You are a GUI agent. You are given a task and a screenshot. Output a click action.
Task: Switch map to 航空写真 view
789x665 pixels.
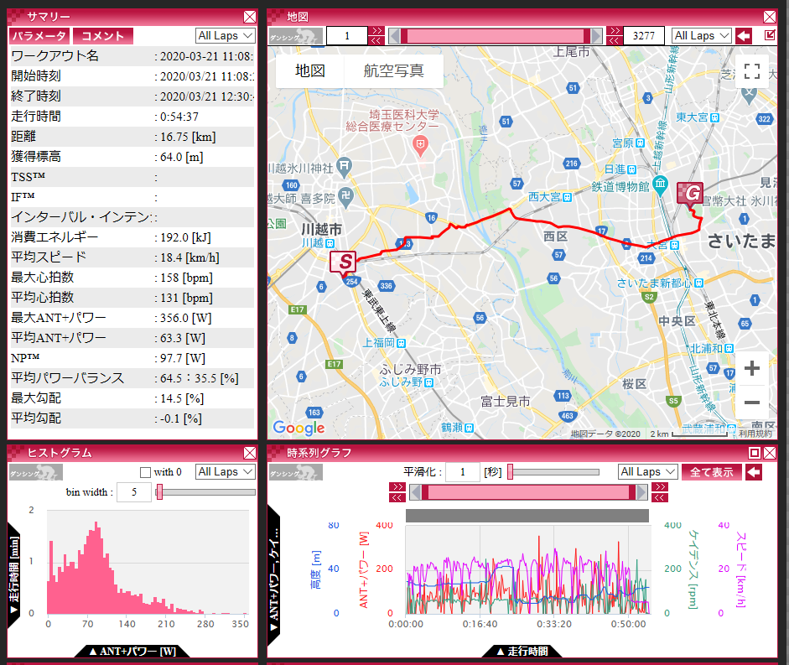pyautogui.click(x=393, y=71)
